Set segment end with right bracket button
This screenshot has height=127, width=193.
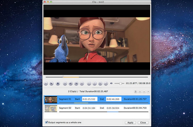pos(94,84)
